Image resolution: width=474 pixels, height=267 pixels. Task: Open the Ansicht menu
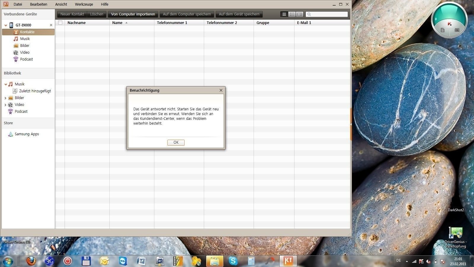click(61, 4)
